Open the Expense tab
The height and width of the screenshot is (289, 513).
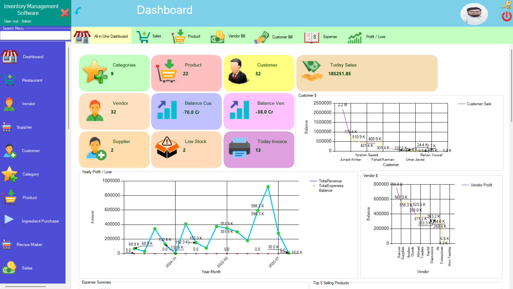pos(321,37)
